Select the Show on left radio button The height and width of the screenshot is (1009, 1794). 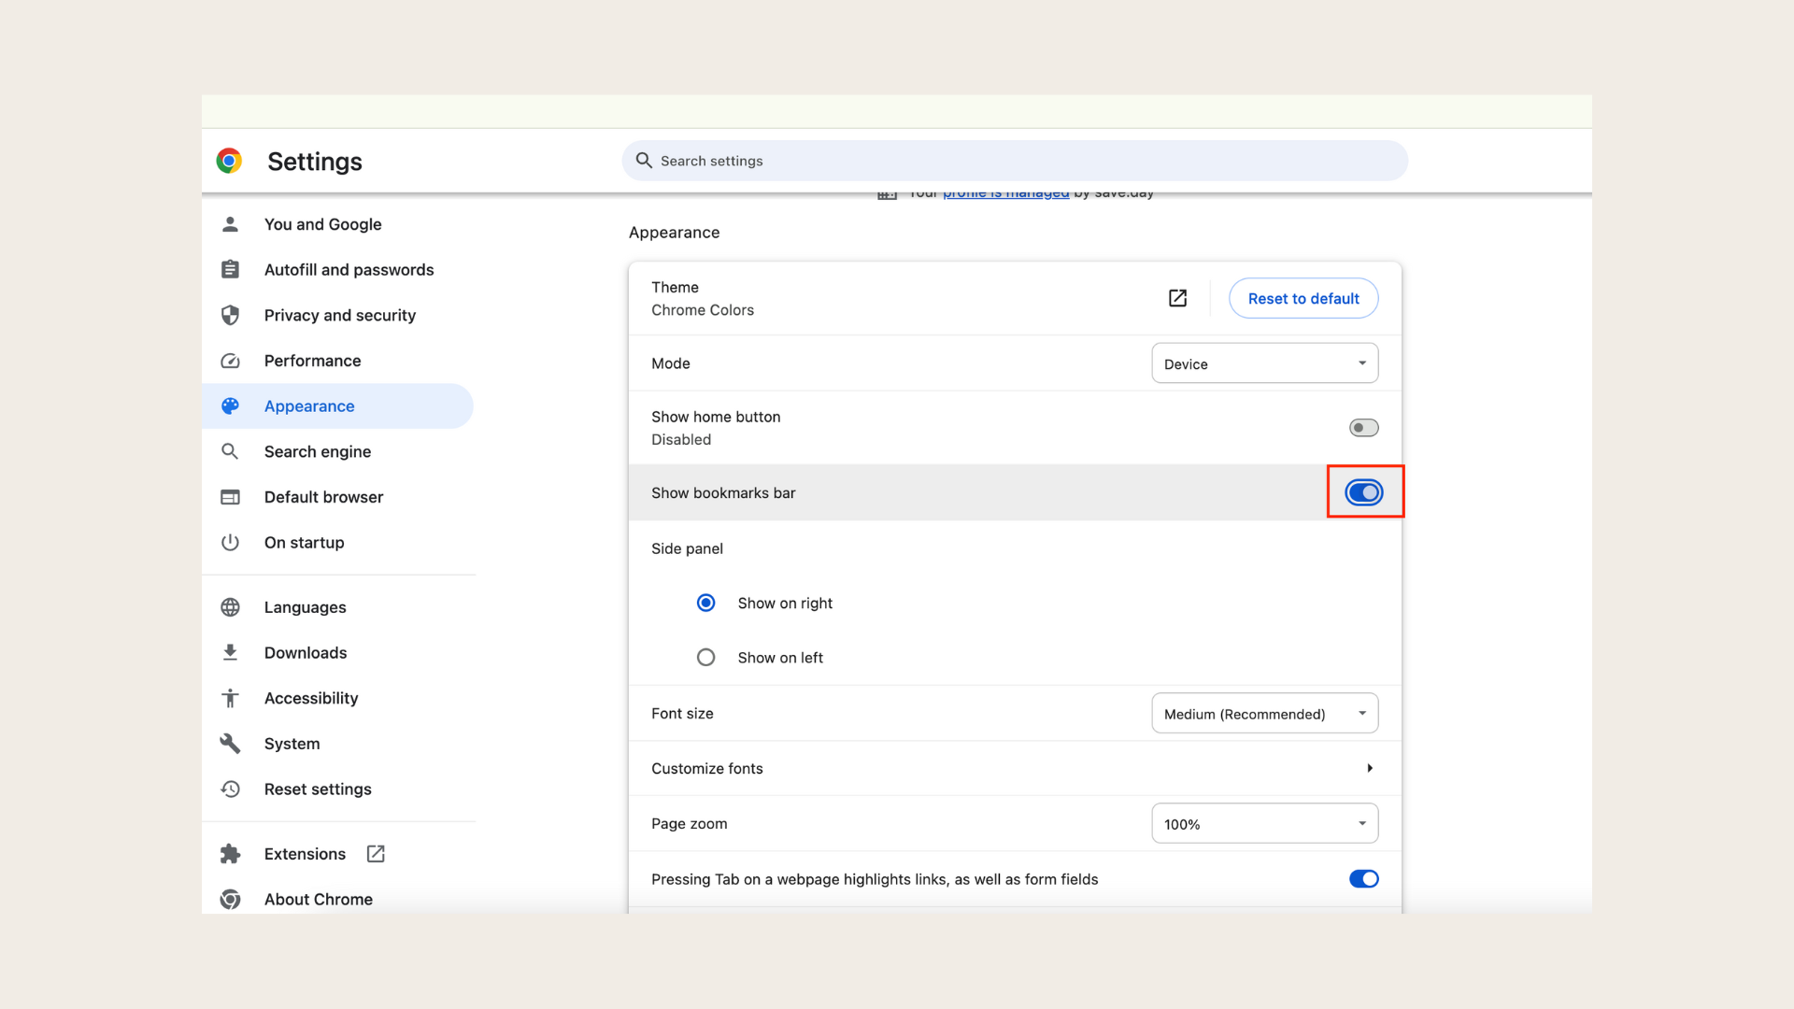tap(705, 657)
